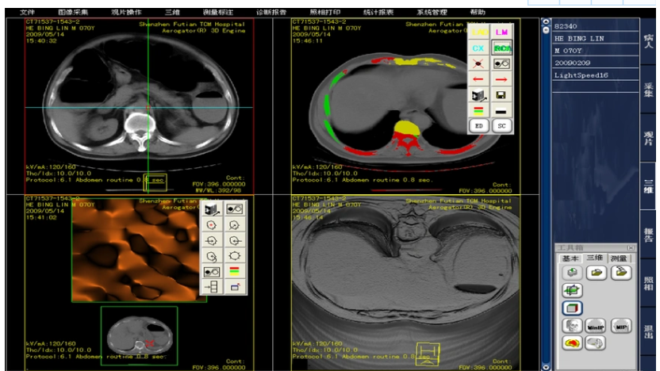Click the head icon with diagonal pointer
This screenshot has height=371, width=660.
(235, 225)
